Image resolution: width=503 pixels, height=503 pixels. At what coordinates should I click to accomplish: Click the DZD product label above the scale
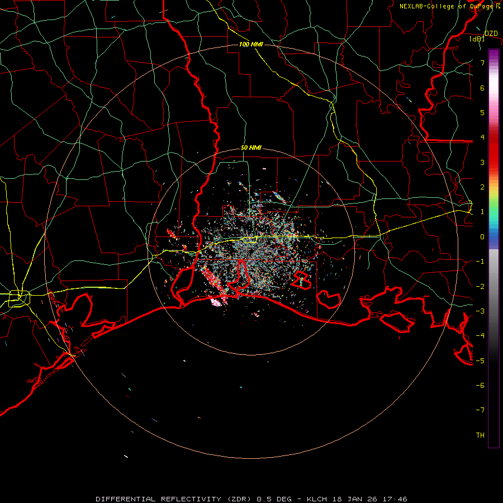[491, 34]
